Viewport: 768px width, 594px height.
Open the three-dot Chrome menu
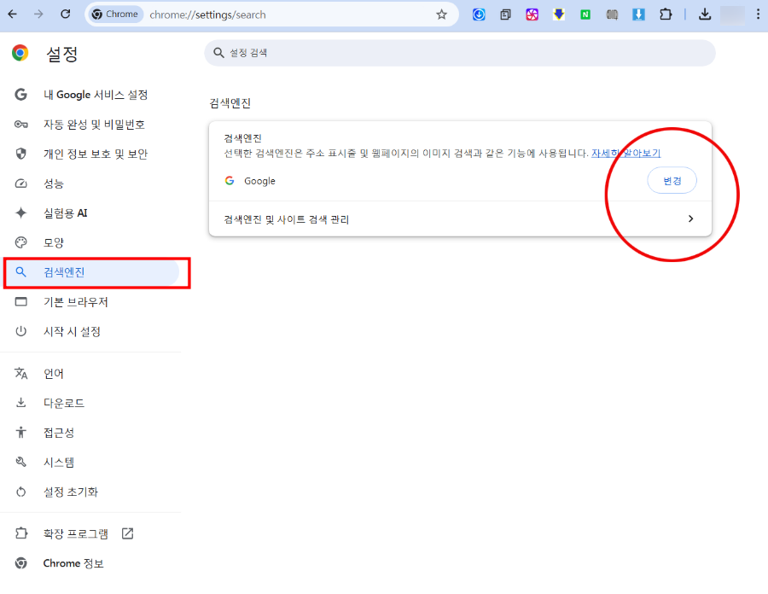[x=759, y=14]
